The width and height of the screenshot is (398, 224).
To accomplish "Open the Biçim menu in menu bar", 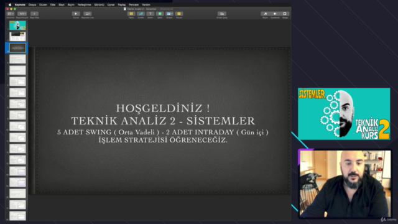I will click(x=71, y=4).
